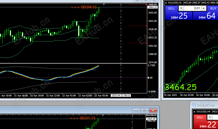Click the 22 Apr 05:00 time label
Viewport: 218px width, 129px height.
click(101, 96)
